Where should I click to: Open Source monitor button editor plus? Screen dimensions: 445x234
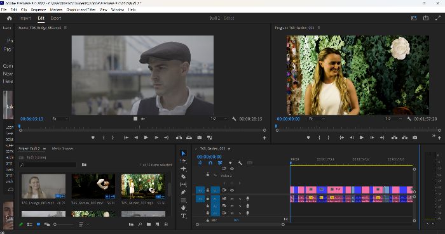pos(264,138)
